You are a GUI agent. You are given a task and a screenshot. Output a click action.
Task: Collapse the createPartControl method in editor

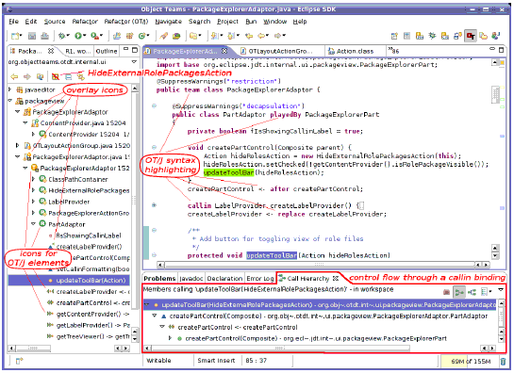click(154, 147)
